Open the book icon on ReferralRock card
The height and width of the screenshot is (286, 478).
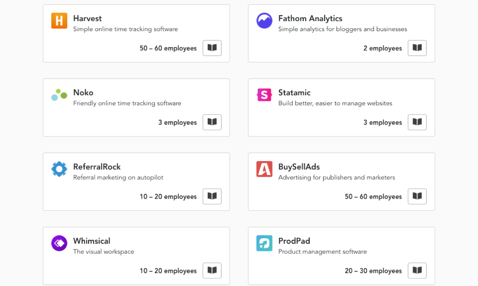click(212, 196)
